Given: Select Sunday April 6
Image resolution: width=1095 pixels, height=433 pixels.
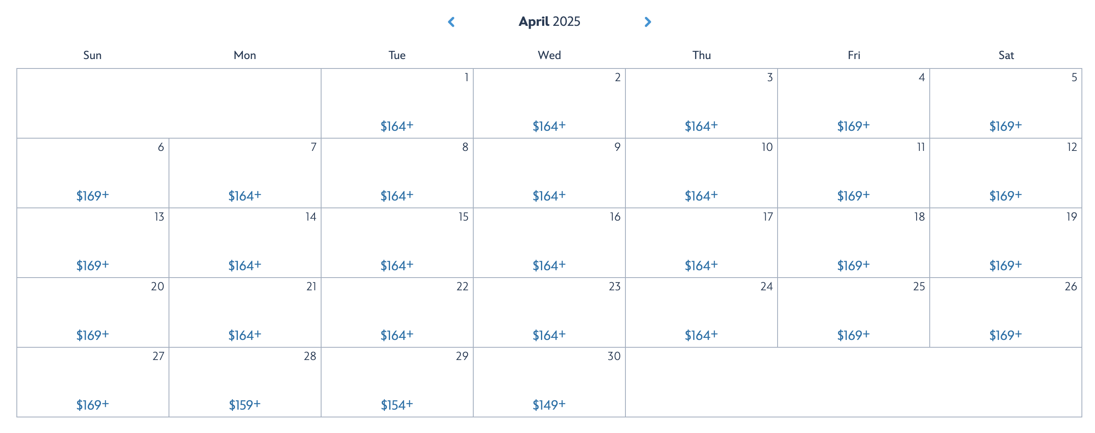Looking at the screenshot, I should [93, 173].
